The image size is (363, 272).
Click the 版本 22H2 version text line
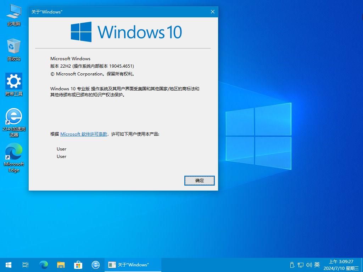pos(92,66)
